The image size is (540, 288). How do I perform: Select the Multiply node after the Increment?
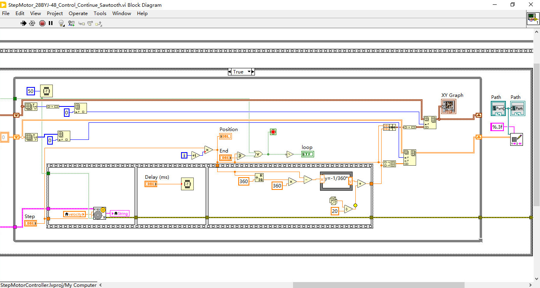tap(208, 150)
